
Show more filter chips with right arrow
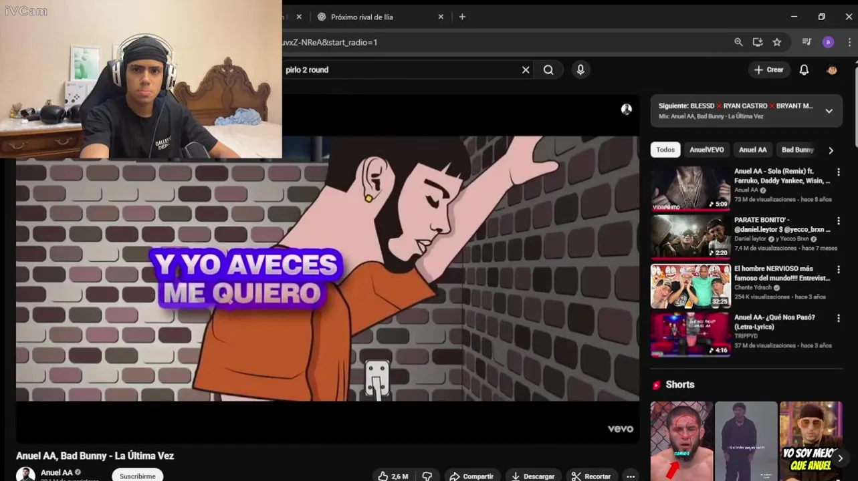coord(831,150)
